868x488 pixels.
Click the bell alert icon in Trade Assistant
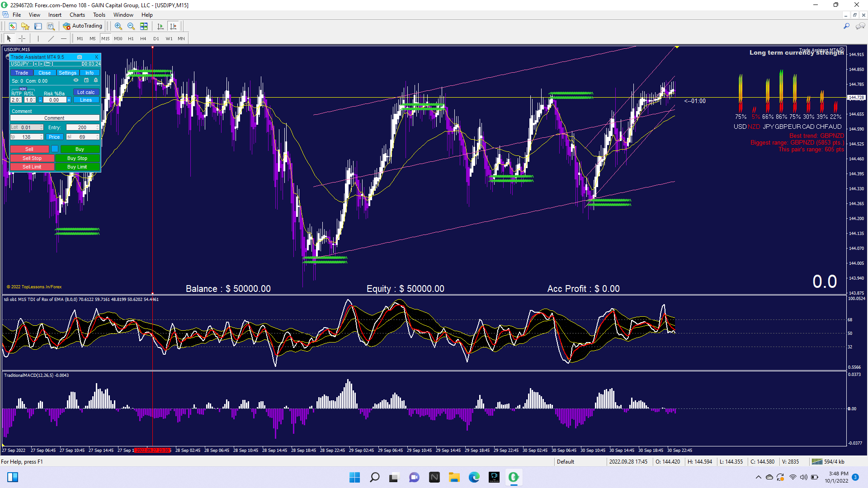pos(96,80)
